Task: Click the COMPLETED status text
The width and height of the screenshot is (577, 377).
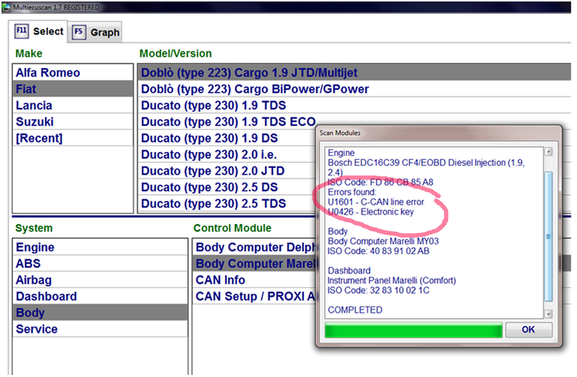Action: pyautogui.click(x=355, y=310)
